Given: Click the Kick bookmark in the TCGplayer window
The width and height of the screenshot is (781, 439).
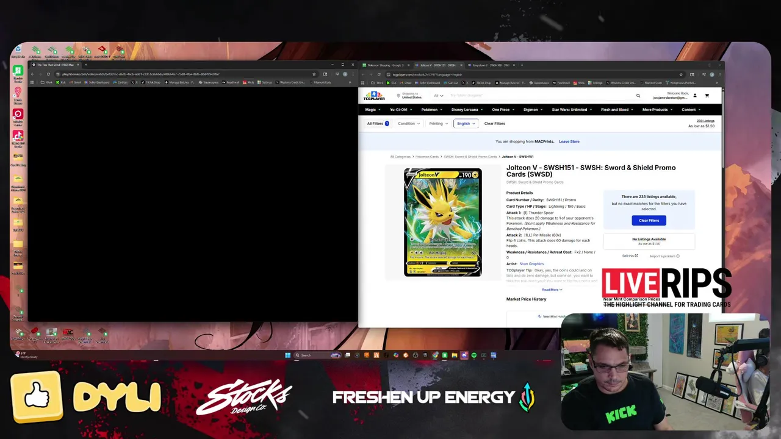Looking at the screenshot, I should point(390,82).
